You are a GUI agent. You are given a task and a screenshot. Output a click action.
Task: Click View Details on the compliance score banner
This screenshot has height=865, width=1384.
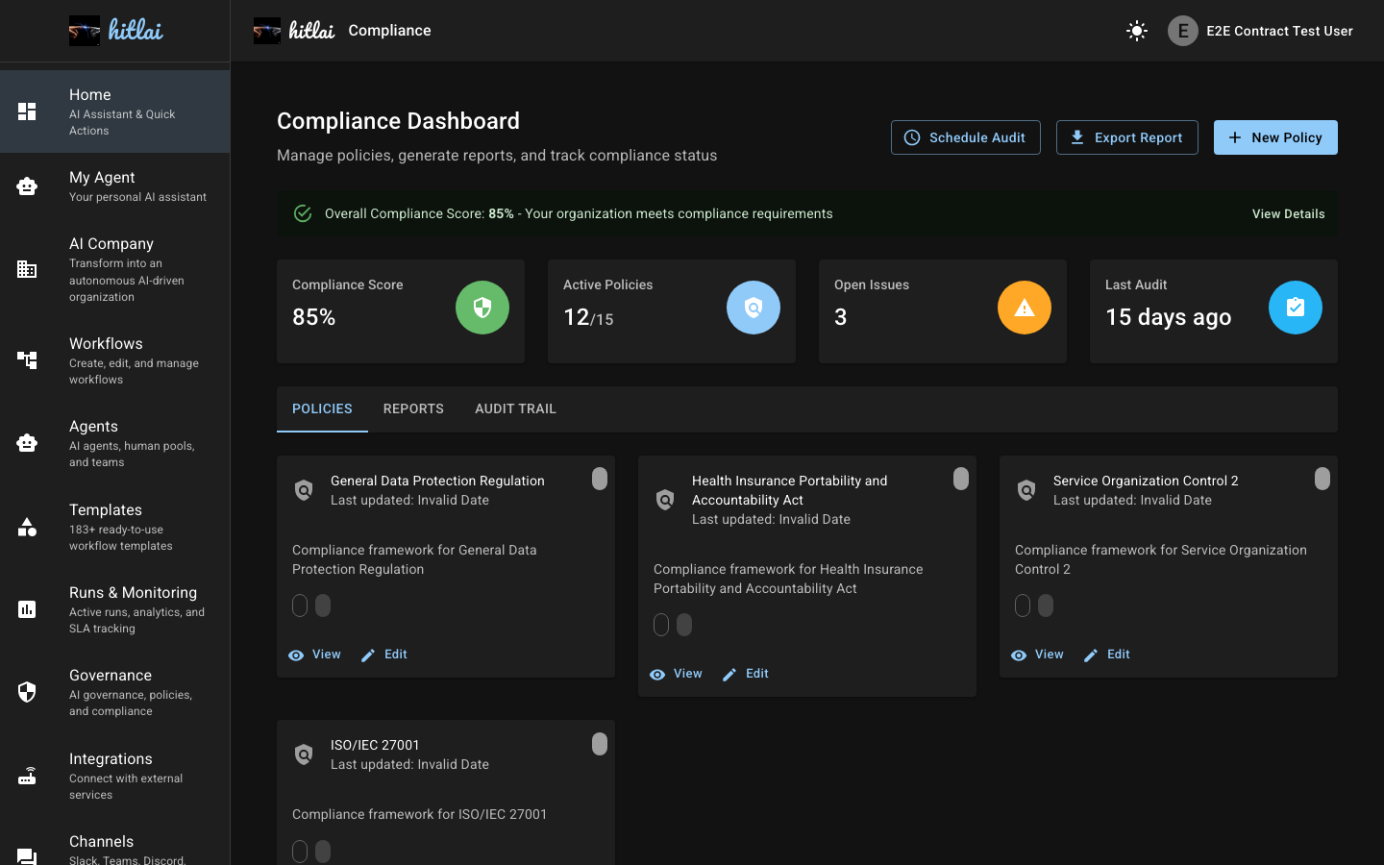(x=1288, y=213)
